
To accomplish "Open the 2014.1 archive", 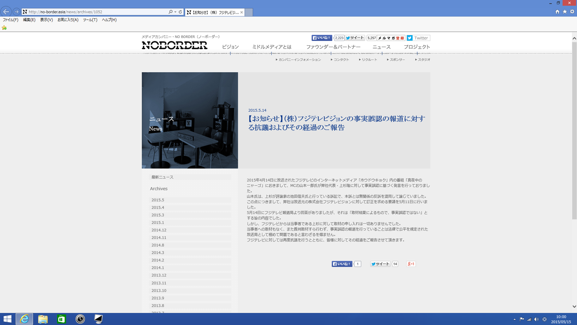I will (190, 268).
